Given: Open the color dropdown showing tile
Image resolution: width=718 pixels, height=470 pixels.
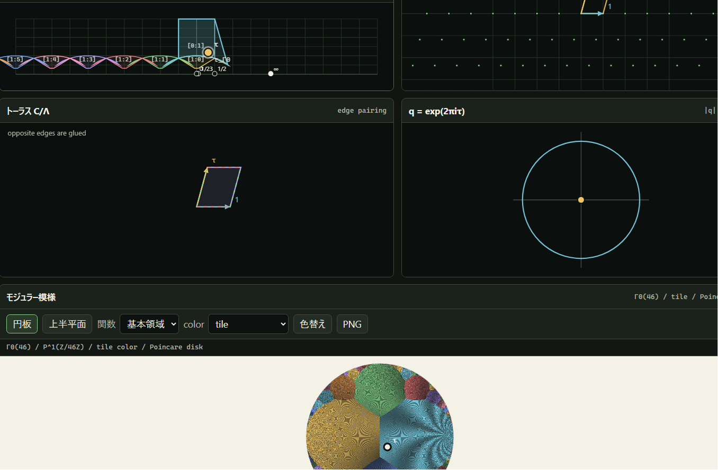Looking at the screenshot, I should (x=248, y=324).
